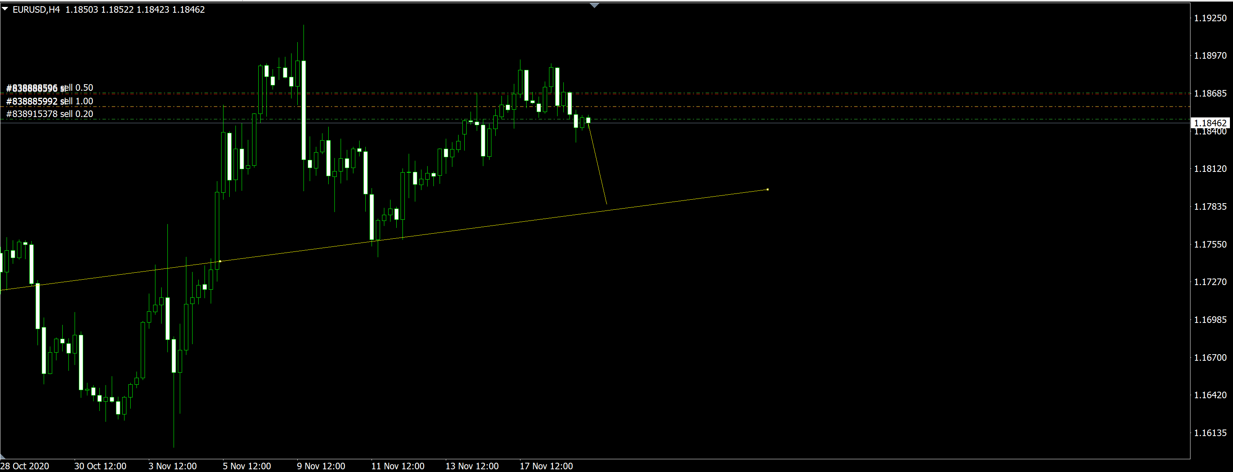
Task: Click the gray corner triangle at bottom-left
Action: click(x=2, y=456)
